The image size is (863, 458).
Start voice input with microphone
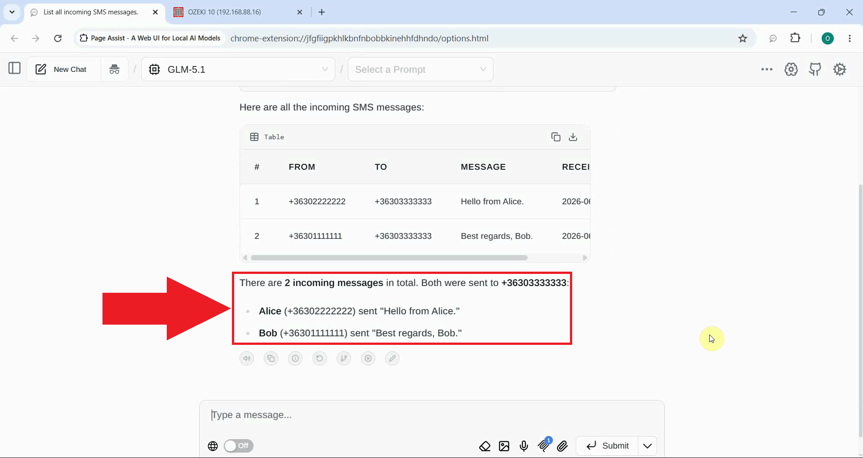[x=524, y=446]
